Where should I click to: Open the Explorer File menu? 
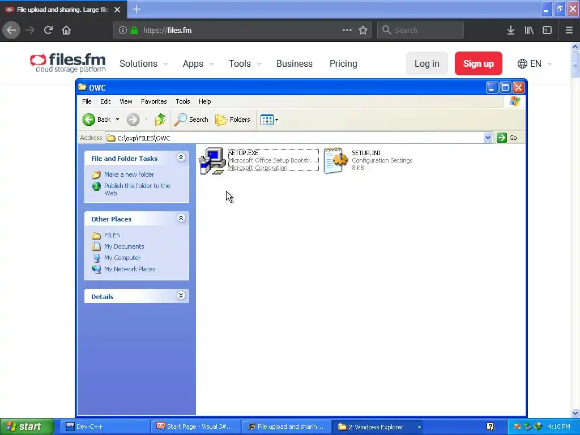87,101
